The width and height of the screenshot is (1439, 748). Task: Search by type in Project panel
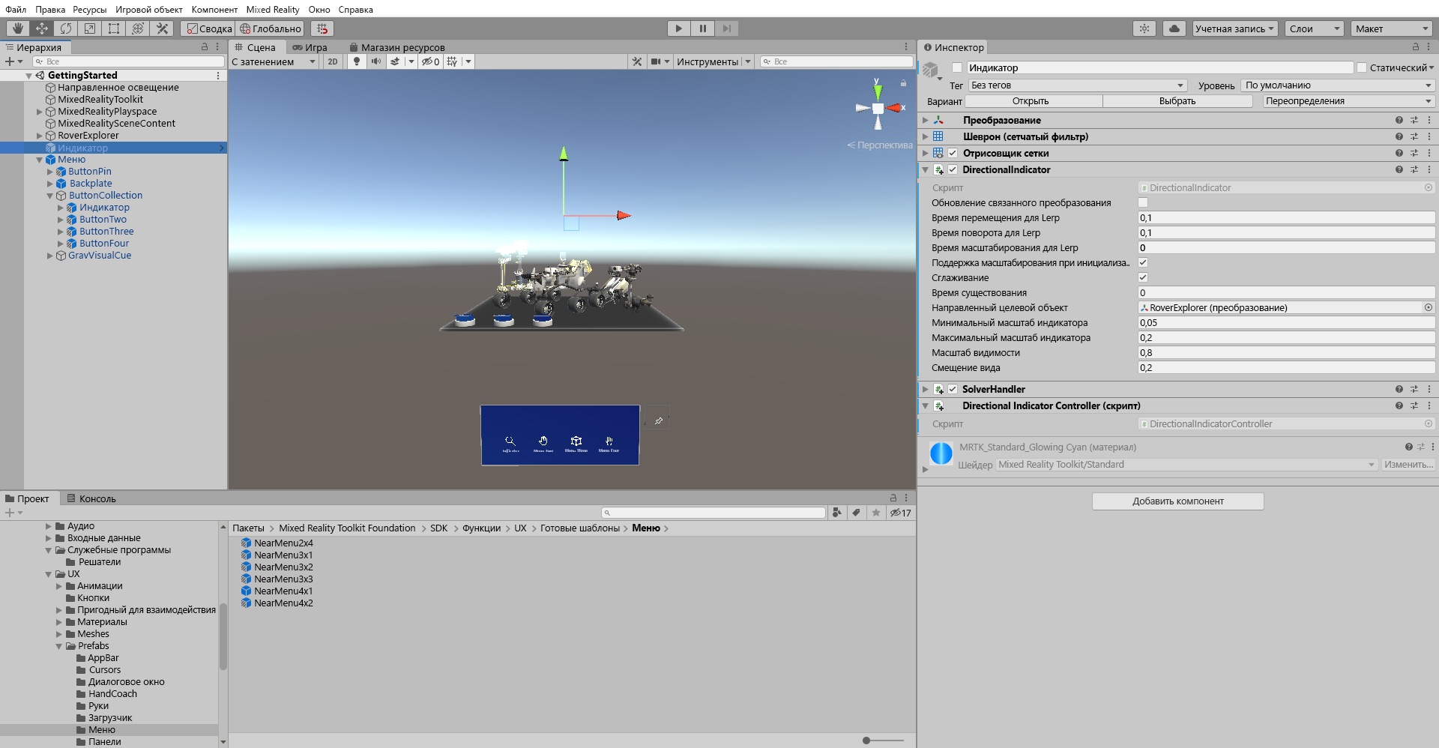pyautogui.click(x=838, y=513)
